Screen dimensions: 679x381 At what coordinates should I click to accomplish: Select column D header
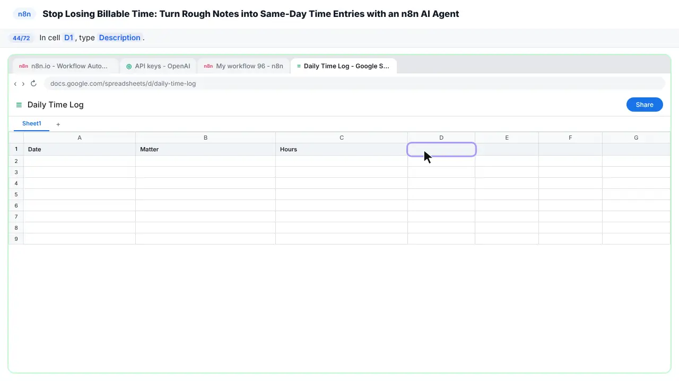tap(441, 138)
